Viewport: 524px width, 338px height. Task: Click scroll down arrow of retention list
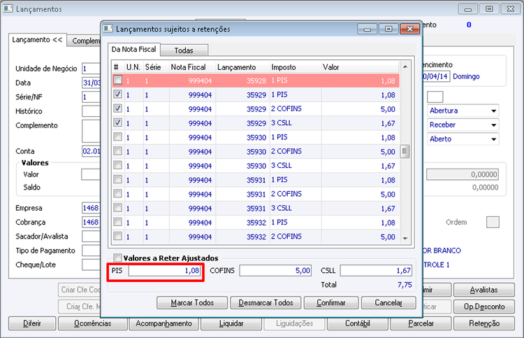click(405, 239)
